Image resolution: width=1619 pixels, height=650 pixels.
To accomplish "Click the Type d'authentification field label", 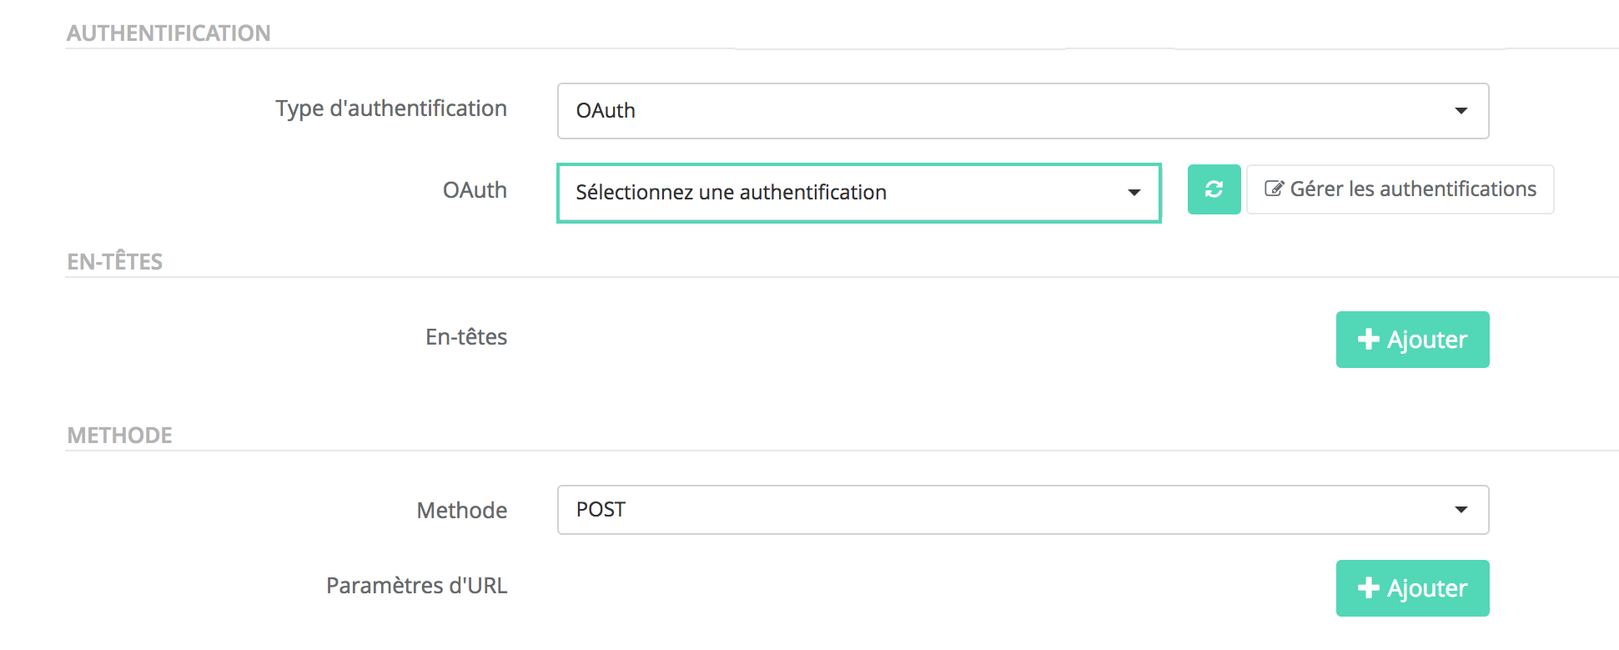I will (391, 108).
